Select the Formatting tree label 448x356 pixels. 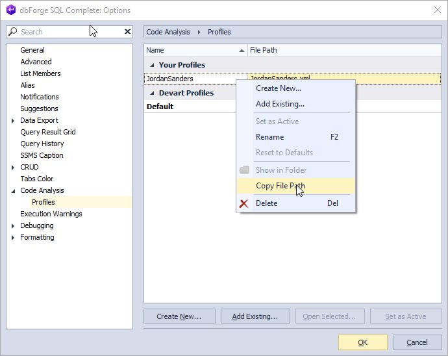37,237
